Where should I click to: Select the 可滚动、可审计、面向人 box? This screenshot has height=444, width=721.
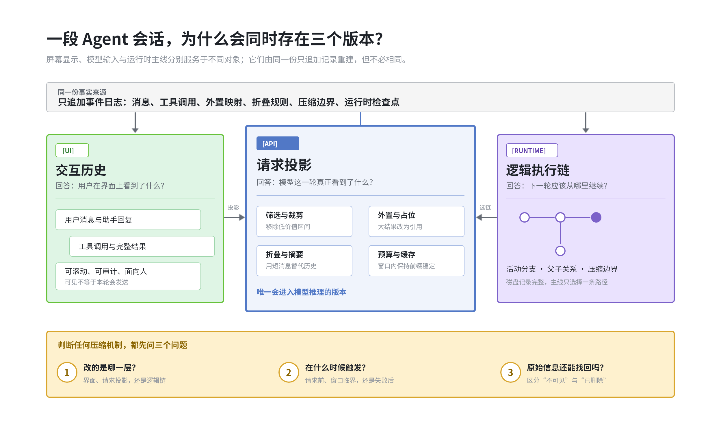[x=128, y=276]
